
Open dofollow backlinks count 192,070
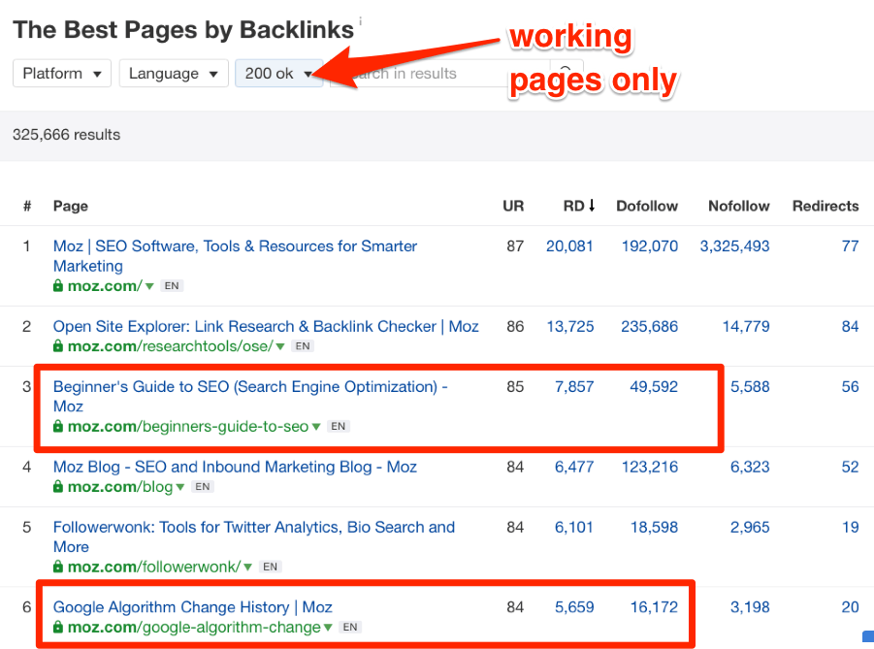click(x=650, y=245)
